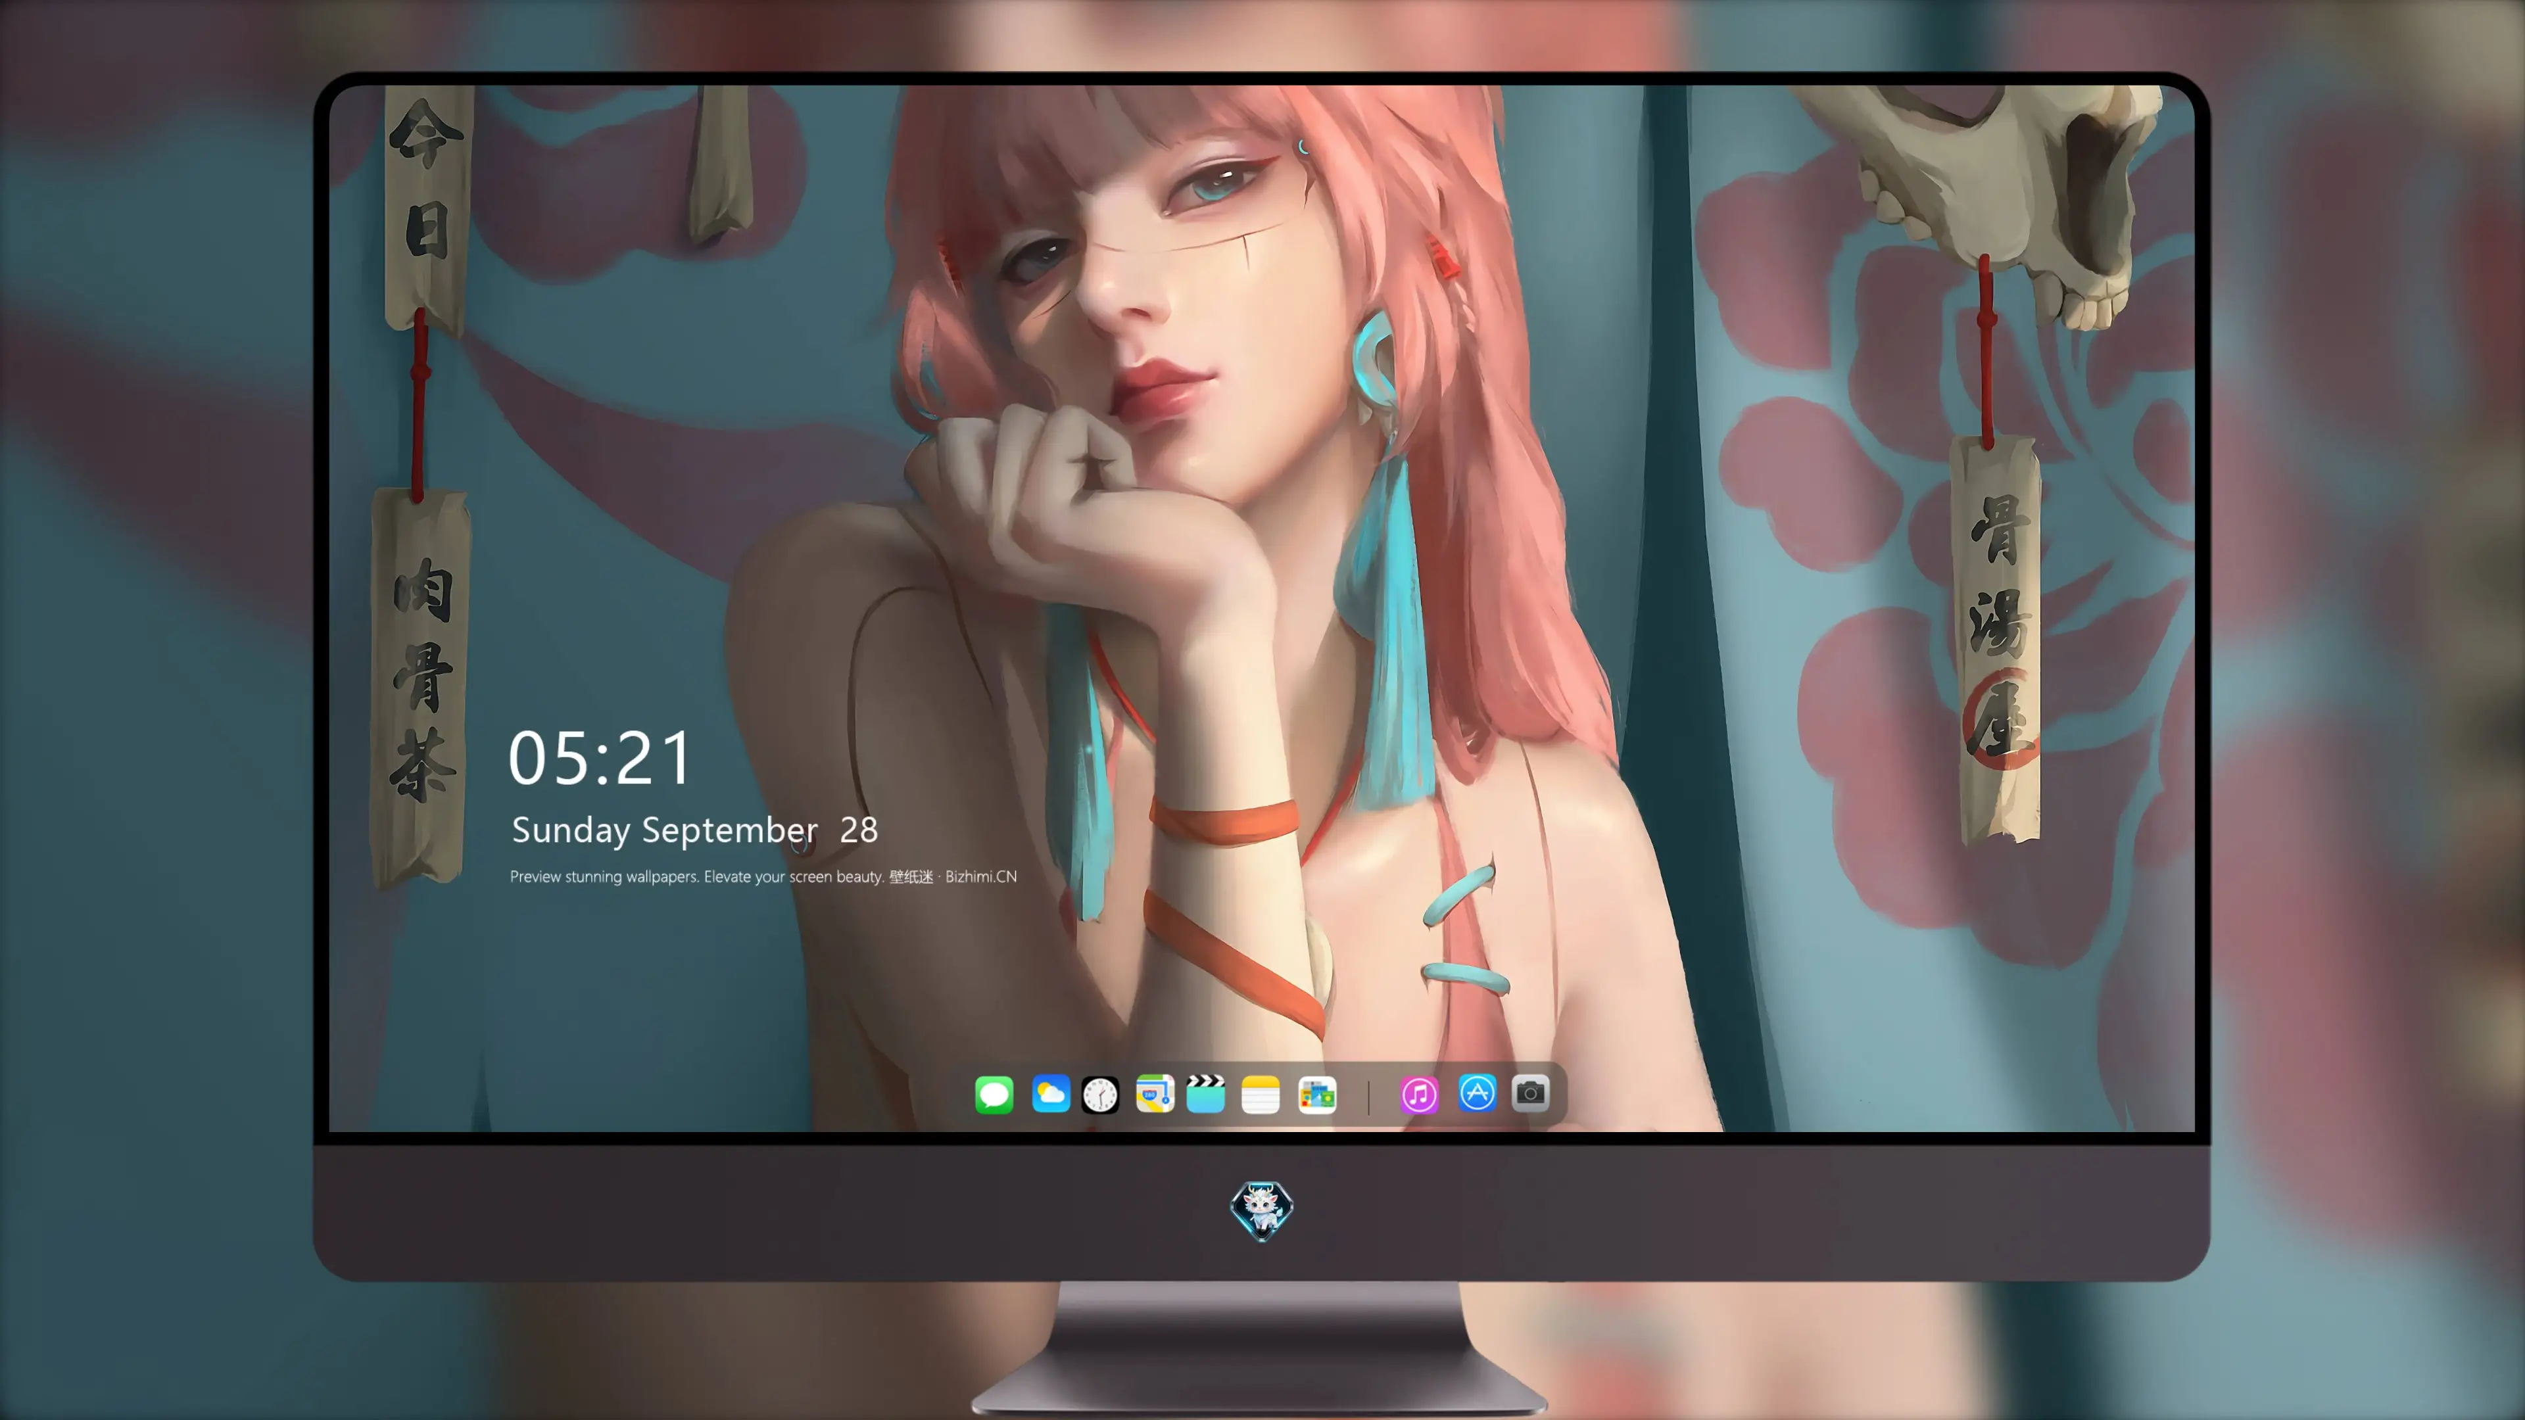This screenshot has width=2525, height=1420.
Task: Open the photo collage app icon in dock
Action: 1316,1094
